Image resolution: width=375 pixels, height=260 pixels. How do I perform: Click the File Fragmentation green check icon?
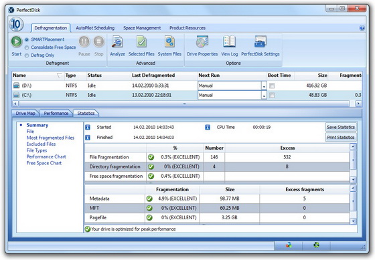(x=151, y=157)
